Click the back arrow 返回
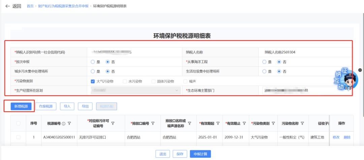 click(x=13, y=6)
